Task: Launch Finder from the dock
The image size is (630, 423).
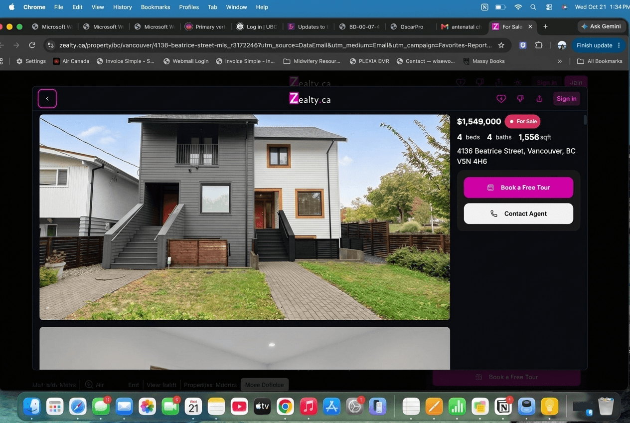Action: 32,406
